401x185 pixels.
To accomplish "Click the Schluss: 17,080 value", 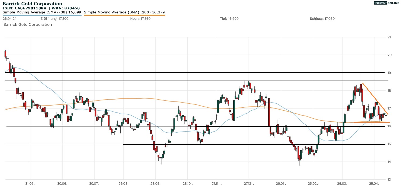I will pyautogui.click(x=322, y=19).
